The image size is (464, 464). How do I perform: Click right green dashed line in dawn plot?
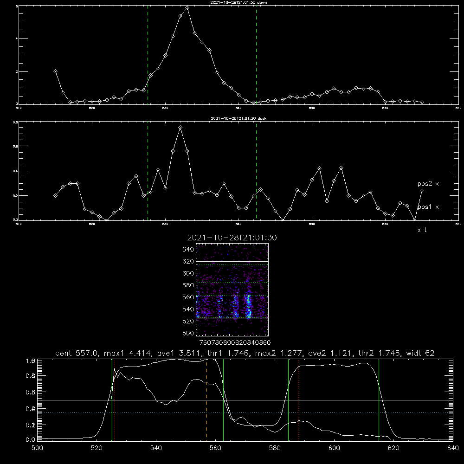(256, 55)
